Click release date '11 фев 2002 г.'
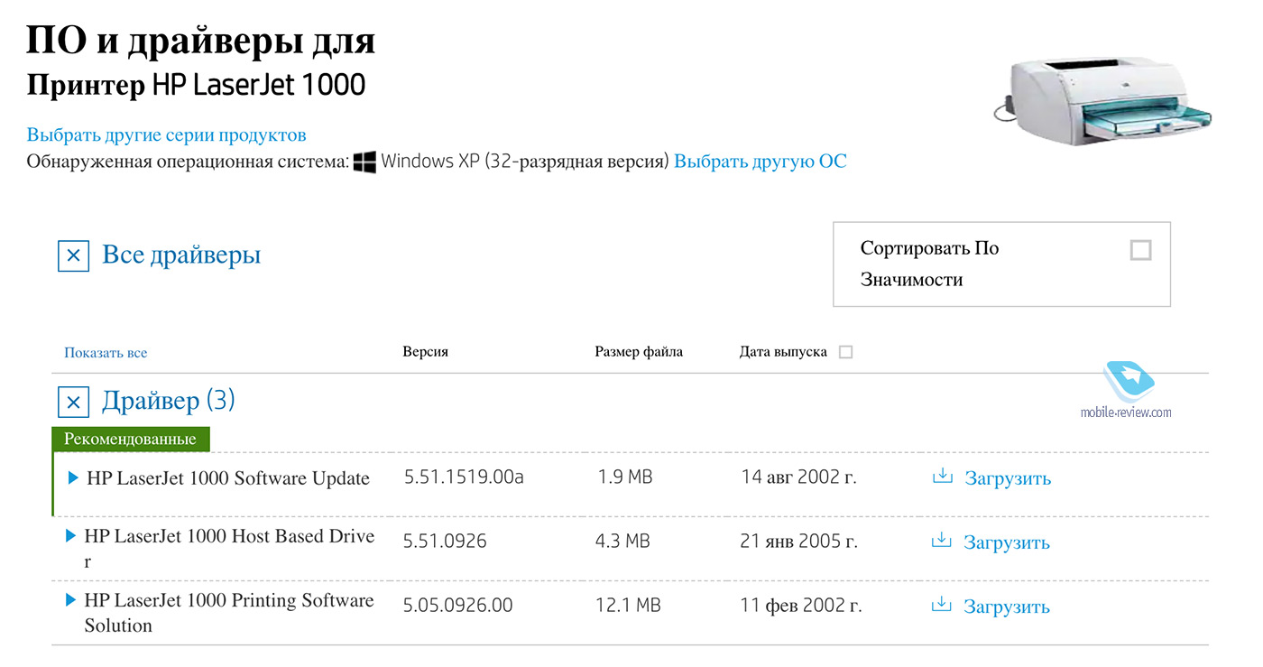1263x667 pixels. (x=801, y=606)
